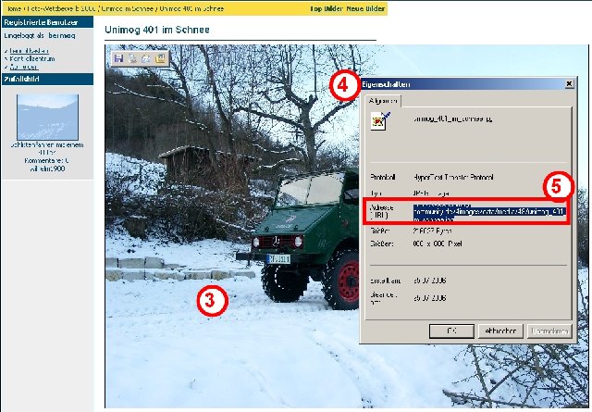
Task: Click the file name unimog_401_im_schnee.jpg in dialog
Action: pyautogui.click(x=452, y=119)
